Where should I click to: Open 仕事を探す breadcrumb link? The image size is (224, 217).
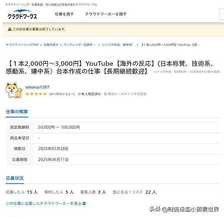[x=51, y=45]
